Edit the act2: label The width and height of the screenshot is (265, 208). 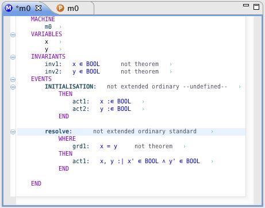pyautogui.click(x=81, y=109)
